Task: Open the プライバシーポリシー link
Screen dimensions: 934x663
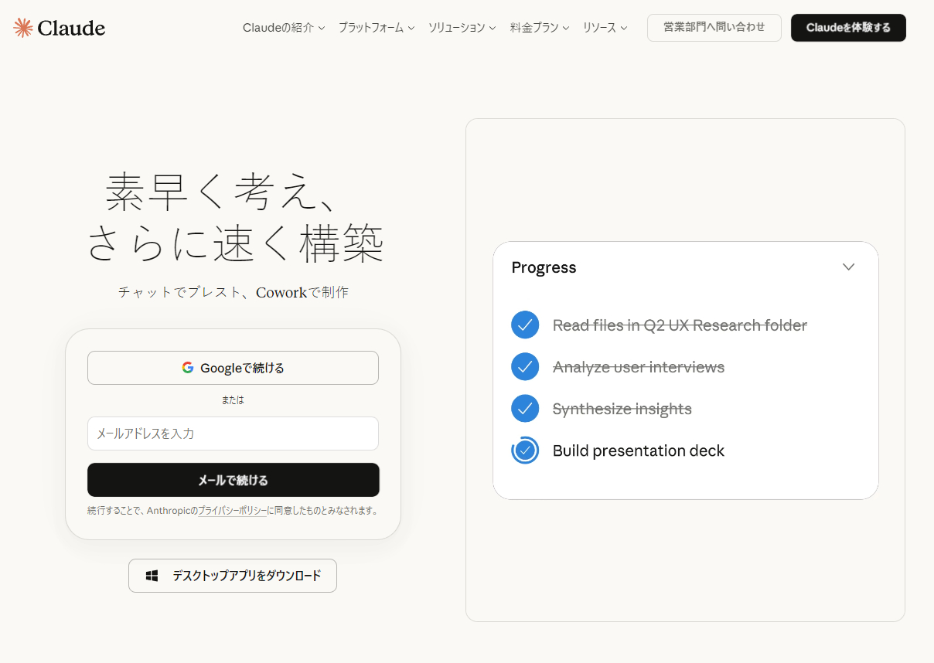Action: [x=232, y=511]
